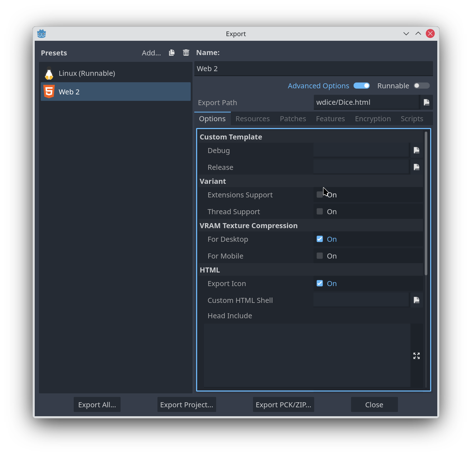Image resolution: width=472 pixels, height=457 pixels.
Task: Open file browser for Release template
Action: [417, 167]
